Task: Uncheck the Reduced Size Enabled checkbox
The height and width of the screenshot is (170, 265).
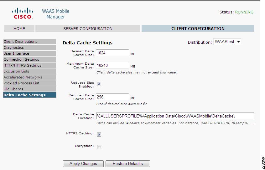Action: (x=99, y=84)
